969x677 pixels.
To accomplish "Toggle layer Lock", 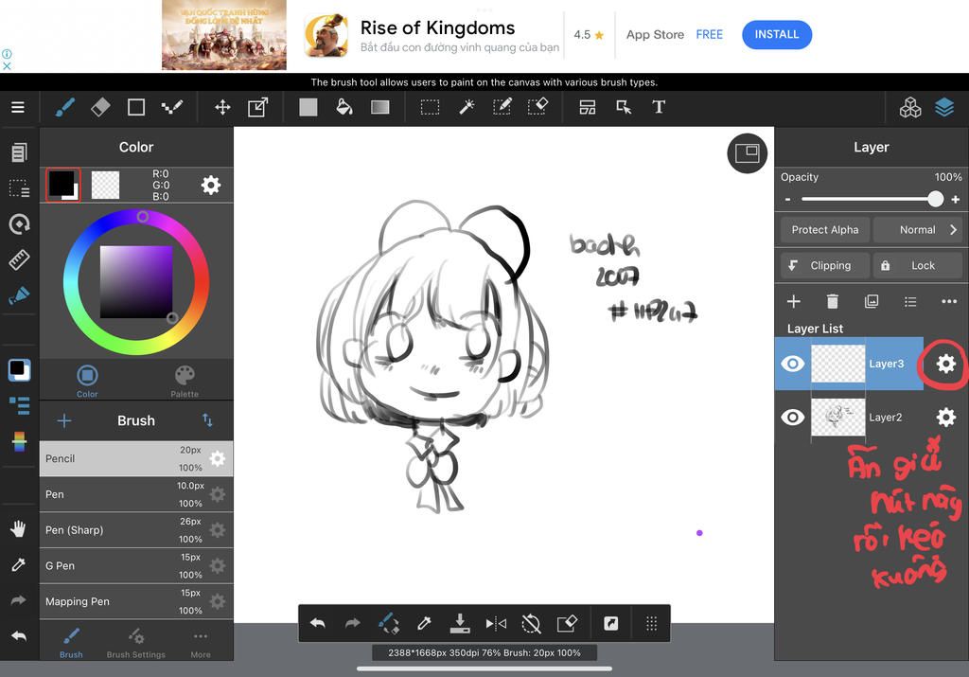I will [917, 265].
